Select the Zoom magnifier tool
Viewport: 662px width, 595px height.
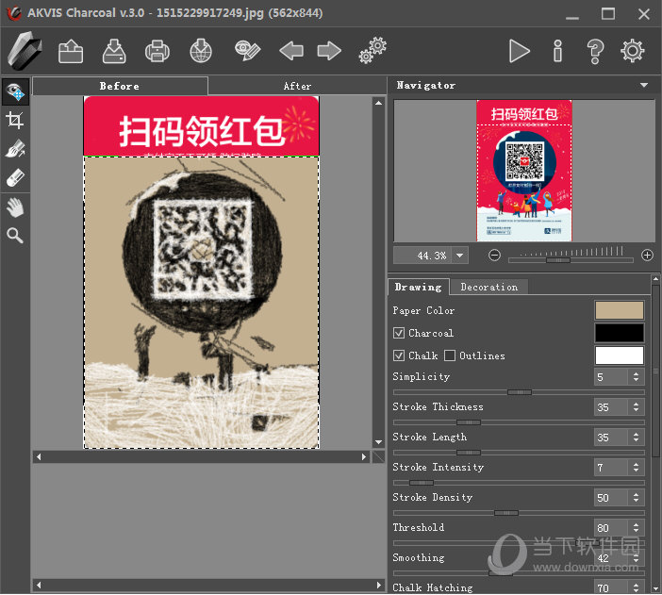point(15,236)
